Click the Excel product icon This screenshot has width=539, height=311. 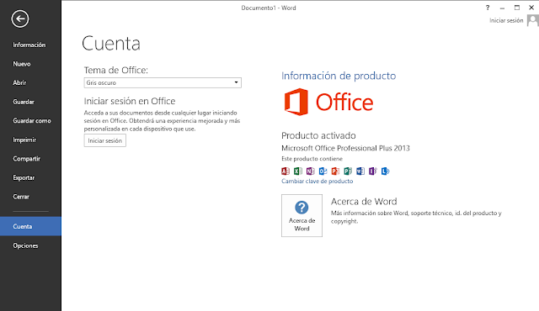click(x=297, y=171)
